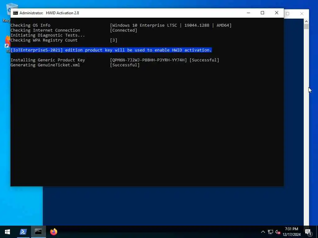This screenshot has width=318, height=238.
Task: Click the muted volume tray icon
Action: [278, 232]
